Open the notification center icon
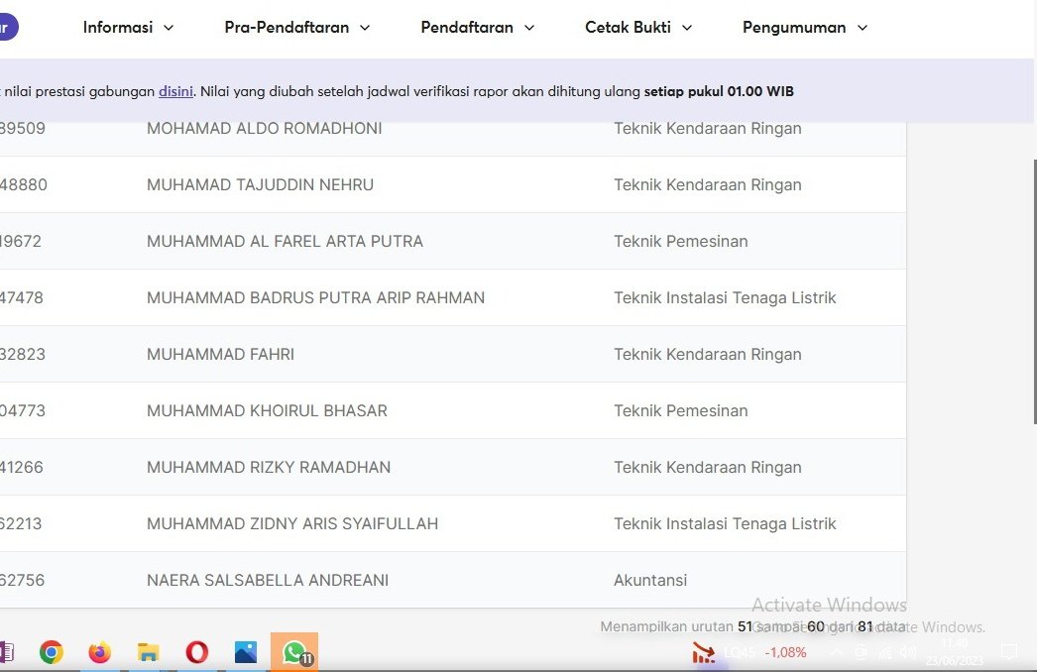Image resolution: width=1037 pixels, height=672 pixels. (x=1009, y=652)
